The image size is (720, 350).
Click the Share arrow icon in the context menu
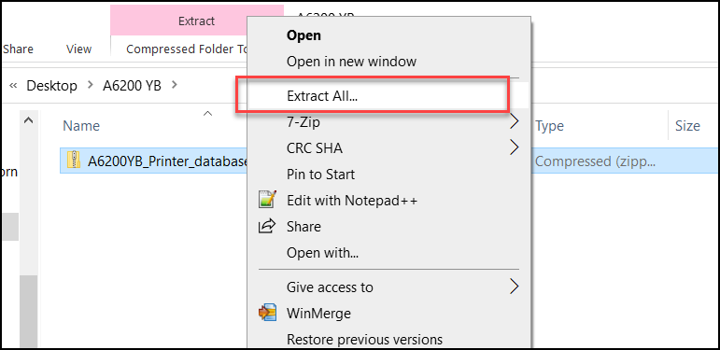(267, 226)
